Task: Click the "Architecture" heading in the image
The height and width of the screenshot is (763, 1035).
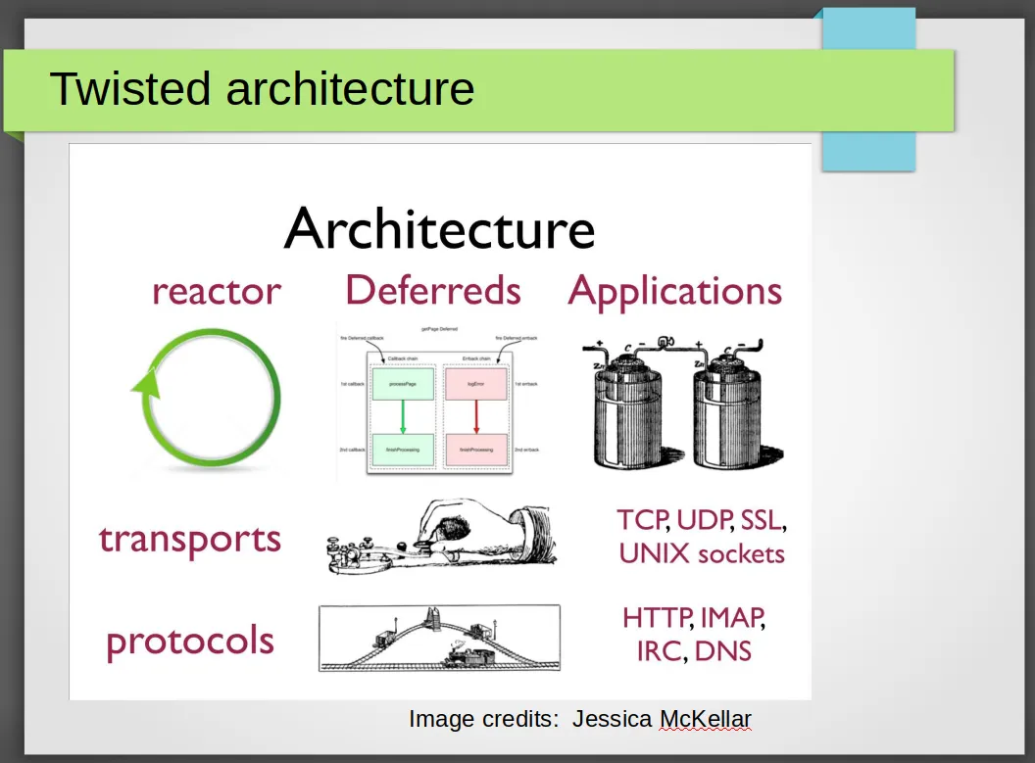Action: 440,228
